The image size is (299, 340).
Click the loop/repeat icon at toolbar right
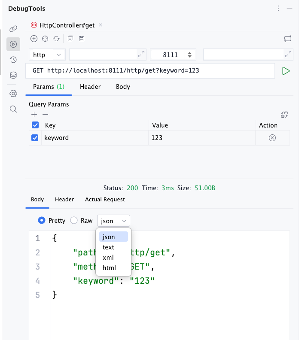[288, 39]
